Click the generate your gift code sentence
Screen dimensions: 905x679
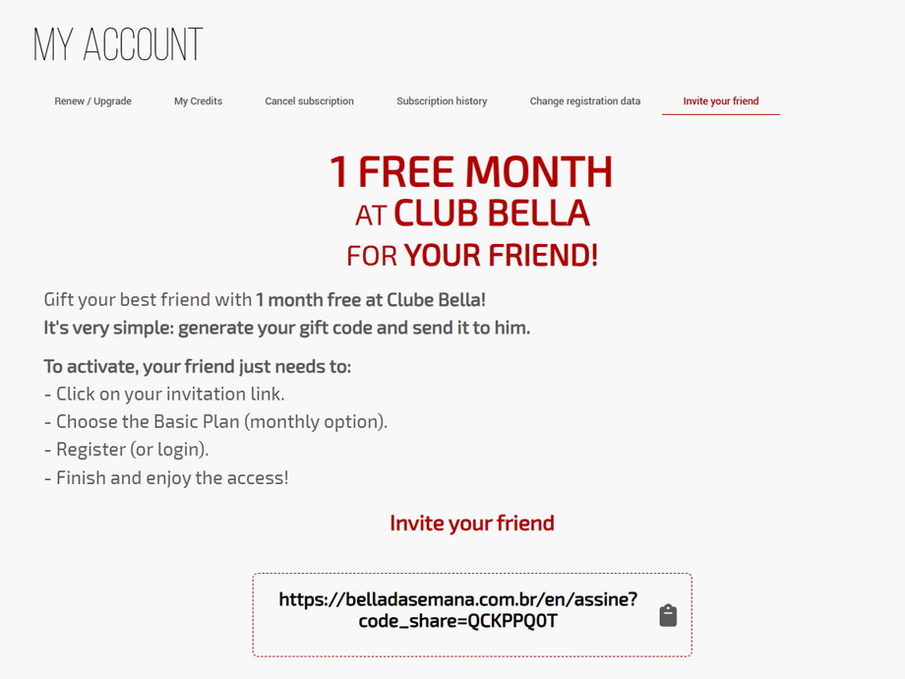(x=287, y=328)
